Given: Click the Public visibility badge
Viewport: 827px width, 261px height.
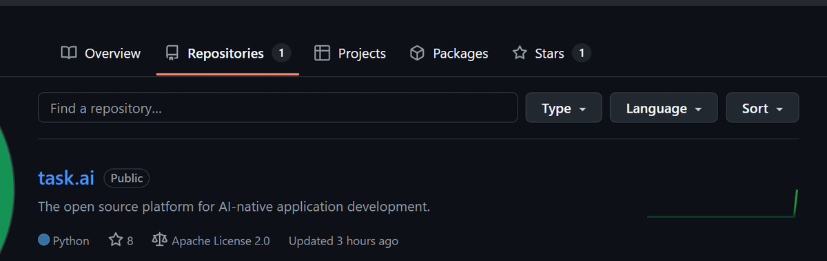Looking at the screenshot, I should [x=127, y=179].
